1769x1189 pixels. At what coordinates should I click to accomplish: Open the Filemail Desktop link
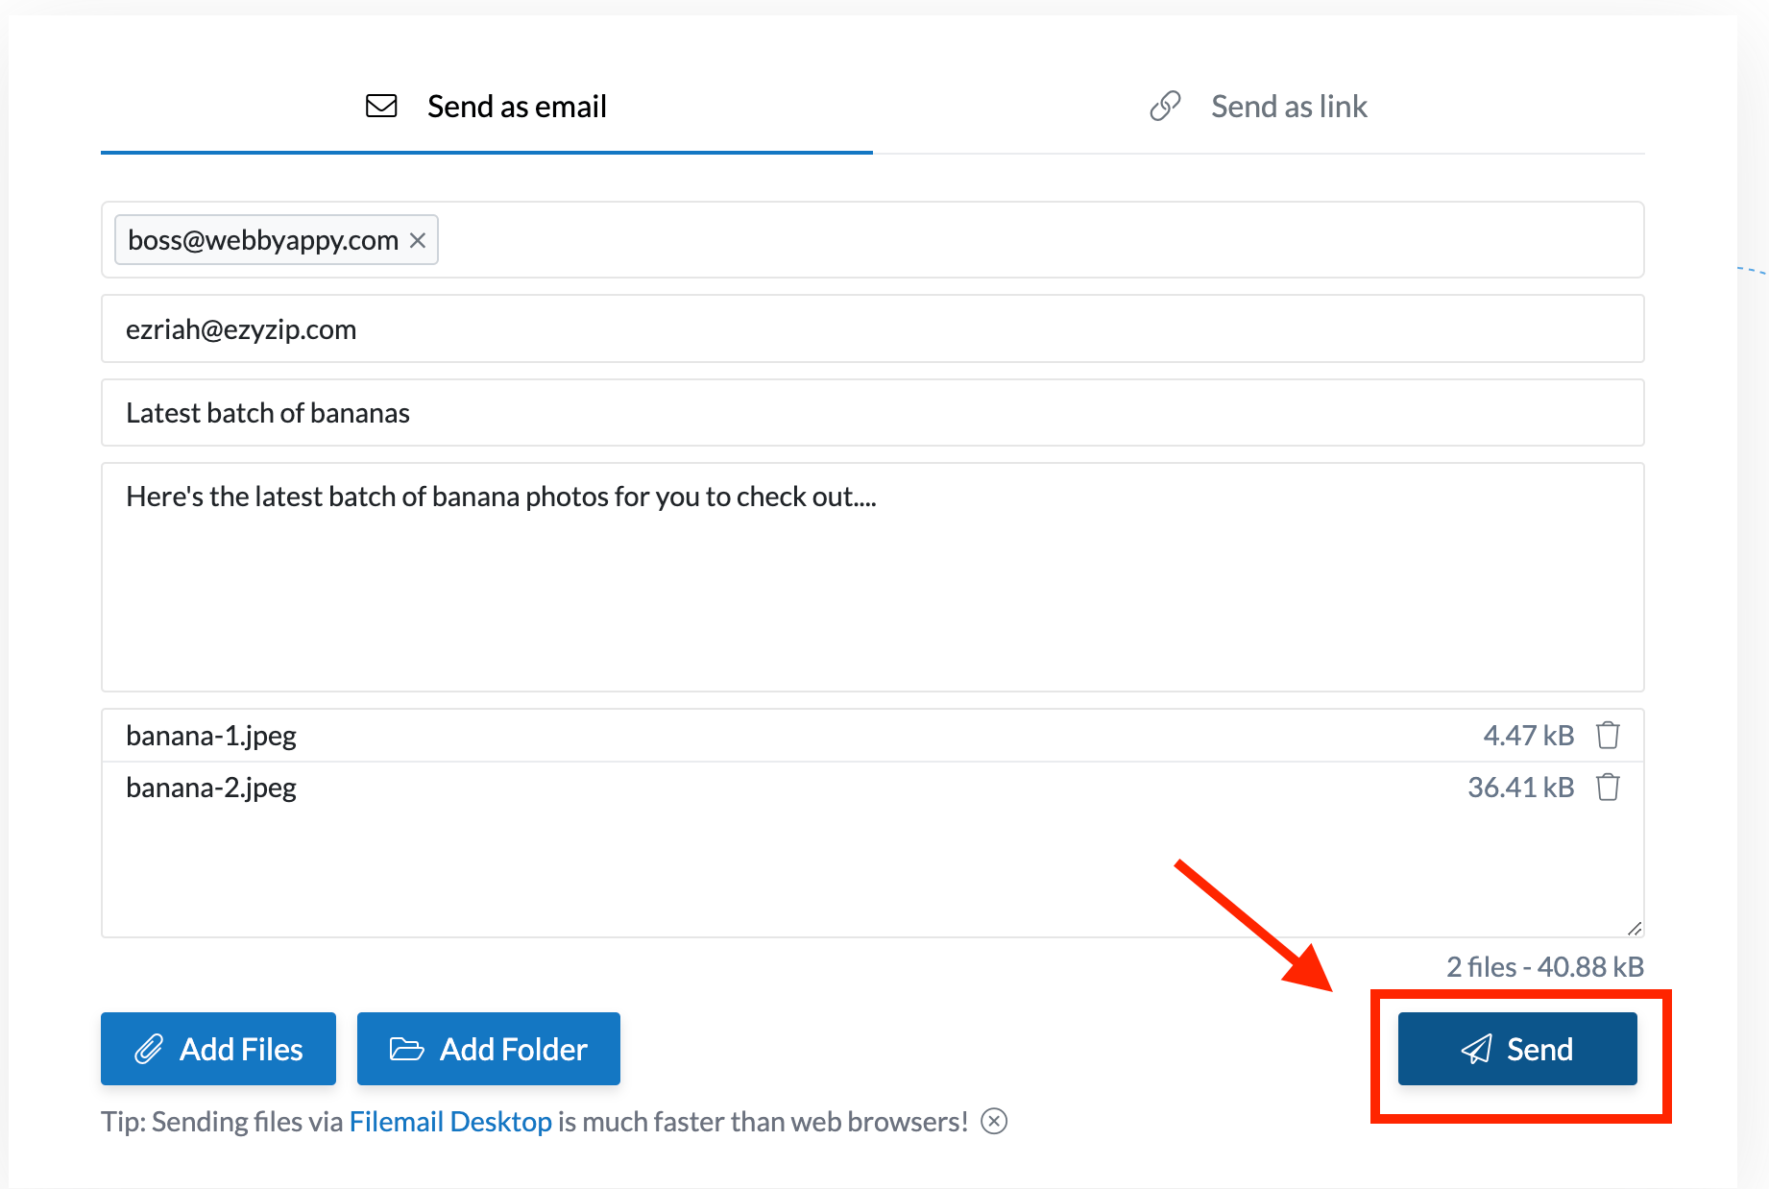[x=450, y=1121]
